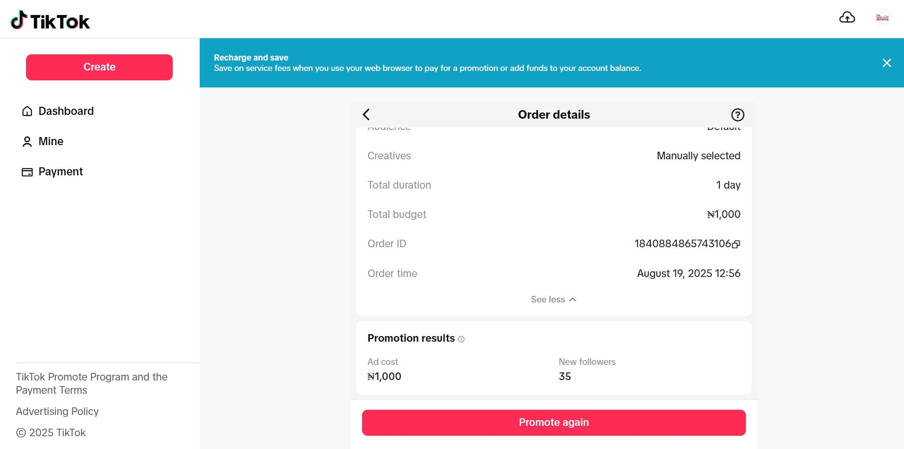Copy the Order ID with the copy icon
Image resolution: width=904 pixels, height=449 pixels.
[736, 244]
